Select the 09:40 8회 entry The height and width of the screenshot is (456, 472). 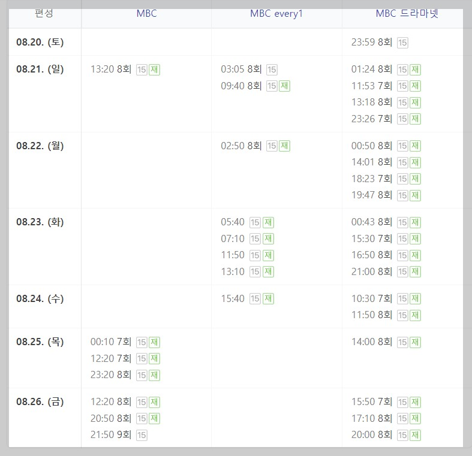coord(242,86)
